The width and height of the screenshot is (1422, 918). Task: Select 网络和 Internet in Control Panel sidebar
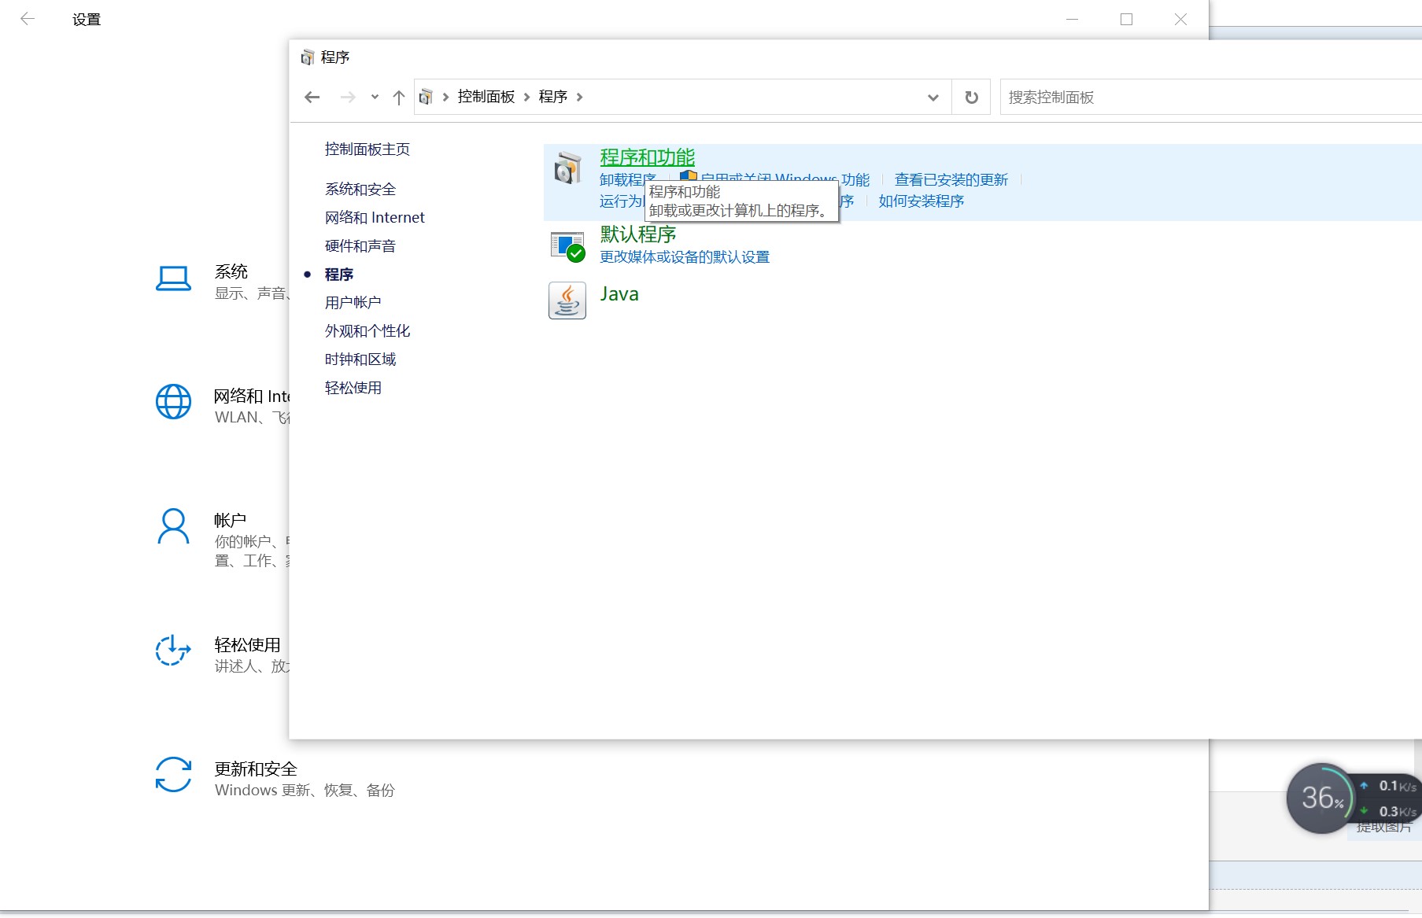(375, 218)
